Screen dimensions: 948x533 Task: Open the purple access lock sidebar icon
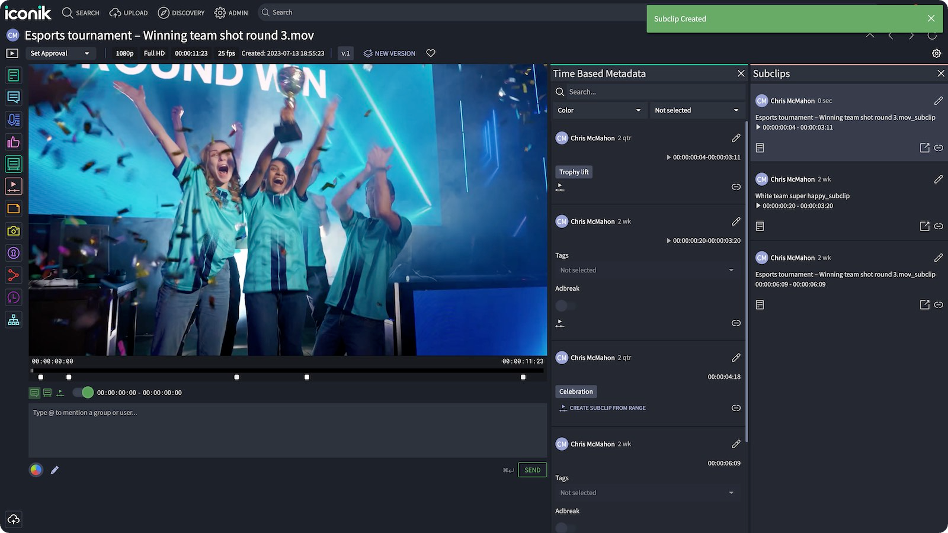coord(13,253)
